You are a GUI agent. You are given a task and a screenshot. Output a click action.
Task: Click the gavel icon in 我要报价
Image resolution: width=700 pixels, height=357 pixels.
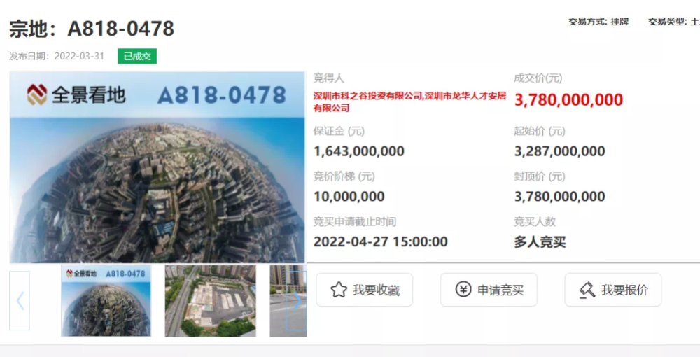[587, 290]
